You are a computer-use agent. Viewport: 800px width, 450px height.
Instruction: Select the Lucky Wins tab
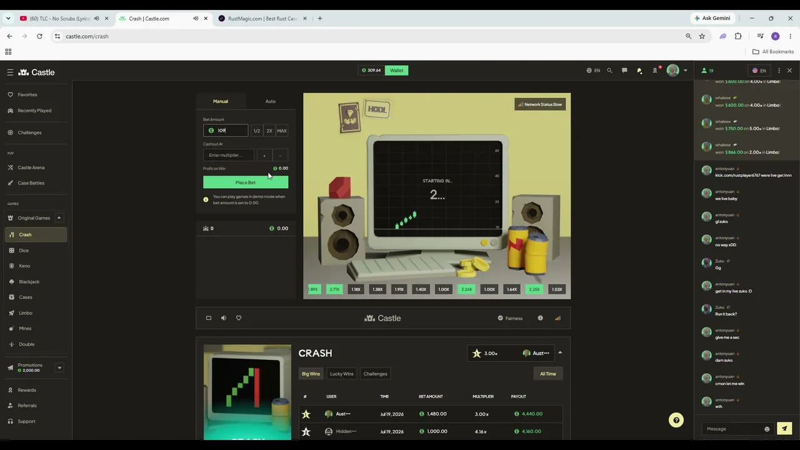(x=342, y=374)
